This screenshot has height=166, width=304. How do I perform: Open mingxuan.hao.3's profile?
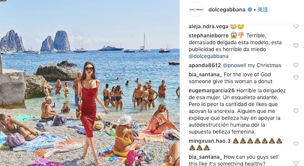[x=209, y=141]
